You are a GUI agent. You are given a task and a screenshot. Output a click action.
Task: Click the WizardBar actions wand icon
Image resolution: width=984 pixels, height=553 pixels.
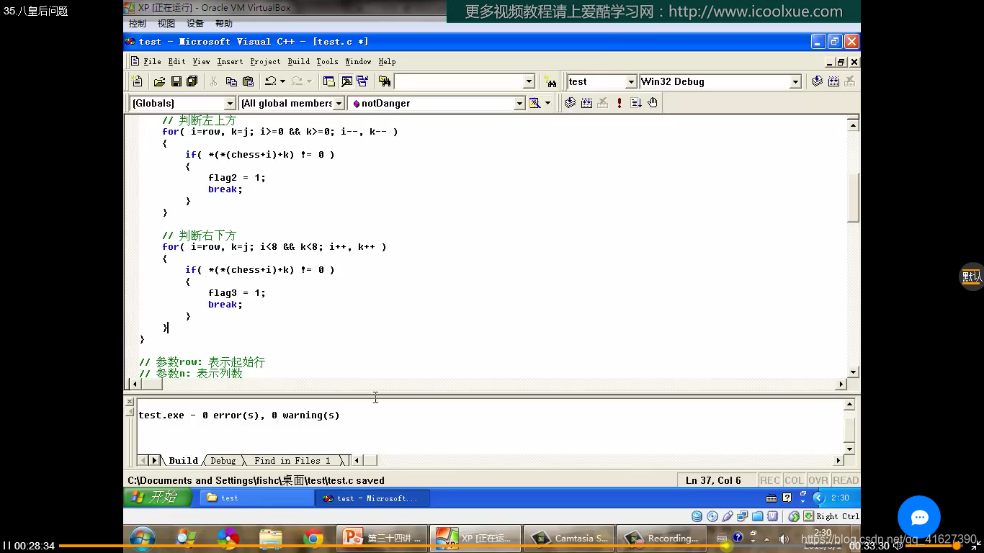535,103
